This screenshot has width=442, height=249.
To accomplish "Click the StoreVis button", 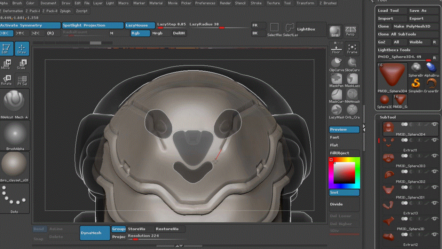I will pos(140,229).
